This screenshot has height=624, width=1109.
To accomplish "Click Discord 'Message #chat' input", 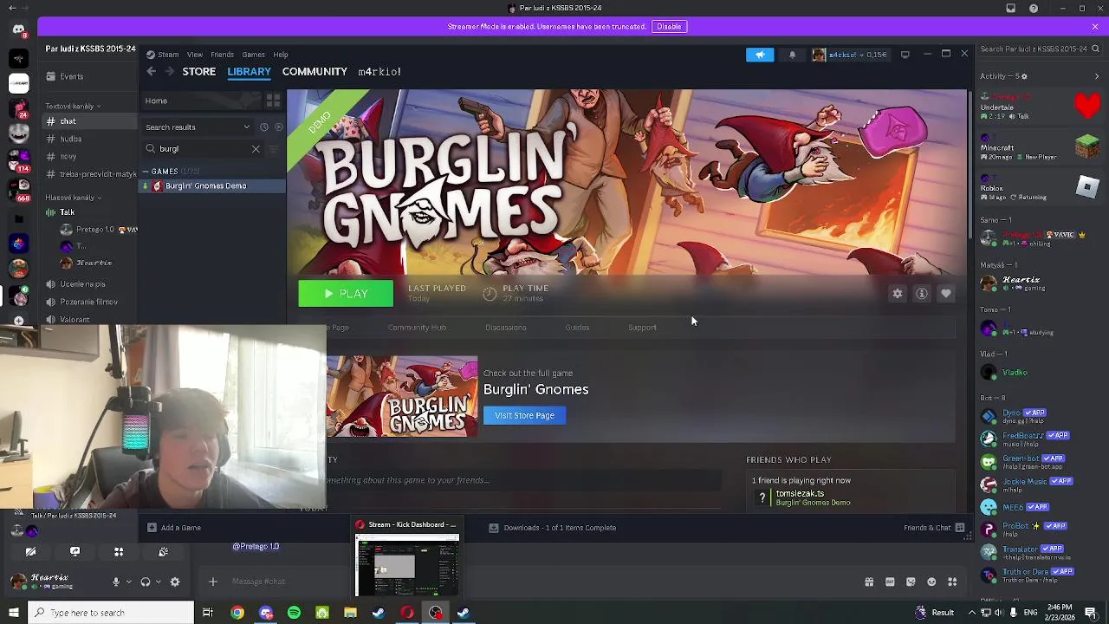I will point(537,582).
